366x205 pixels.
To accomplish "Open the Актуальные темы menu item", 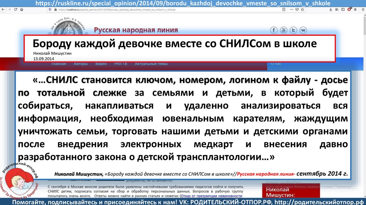I will point(151,64).
